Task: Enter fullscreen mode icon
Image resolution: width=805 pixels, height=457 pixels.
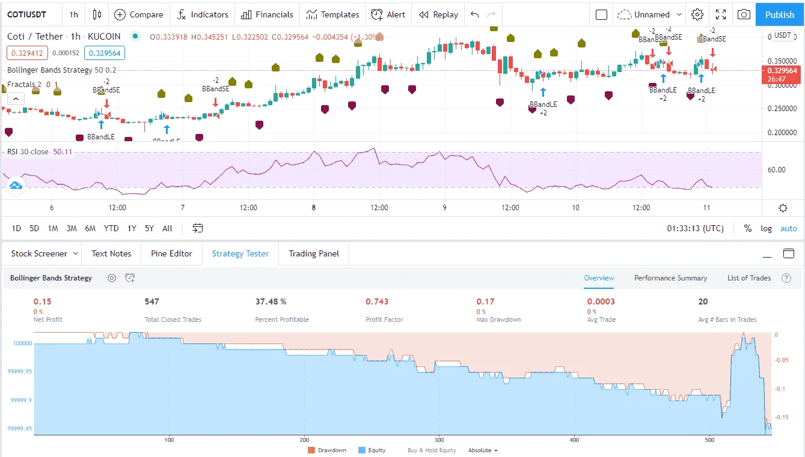Action: 720,14
